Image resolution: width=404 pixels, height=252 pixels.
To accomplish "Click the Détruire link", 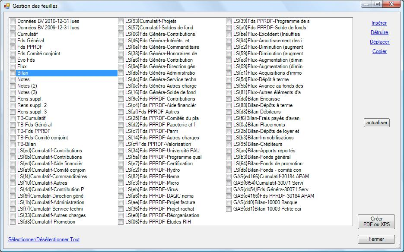I will click(x=379, y=32).
